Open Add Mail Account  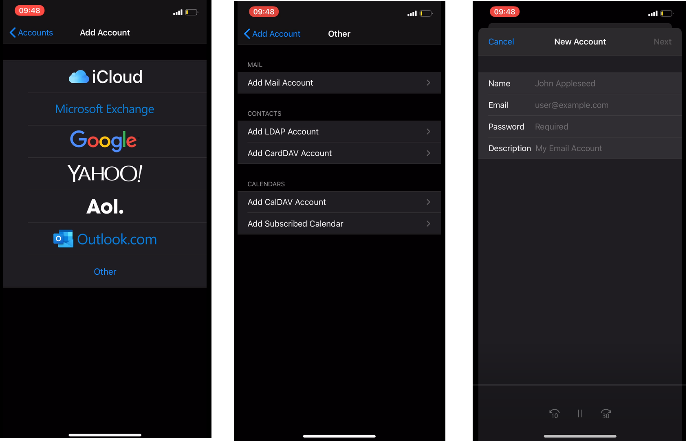339,83
